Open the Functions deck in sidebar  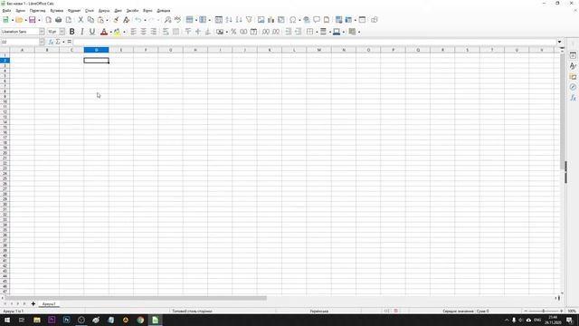coord(573,98)
